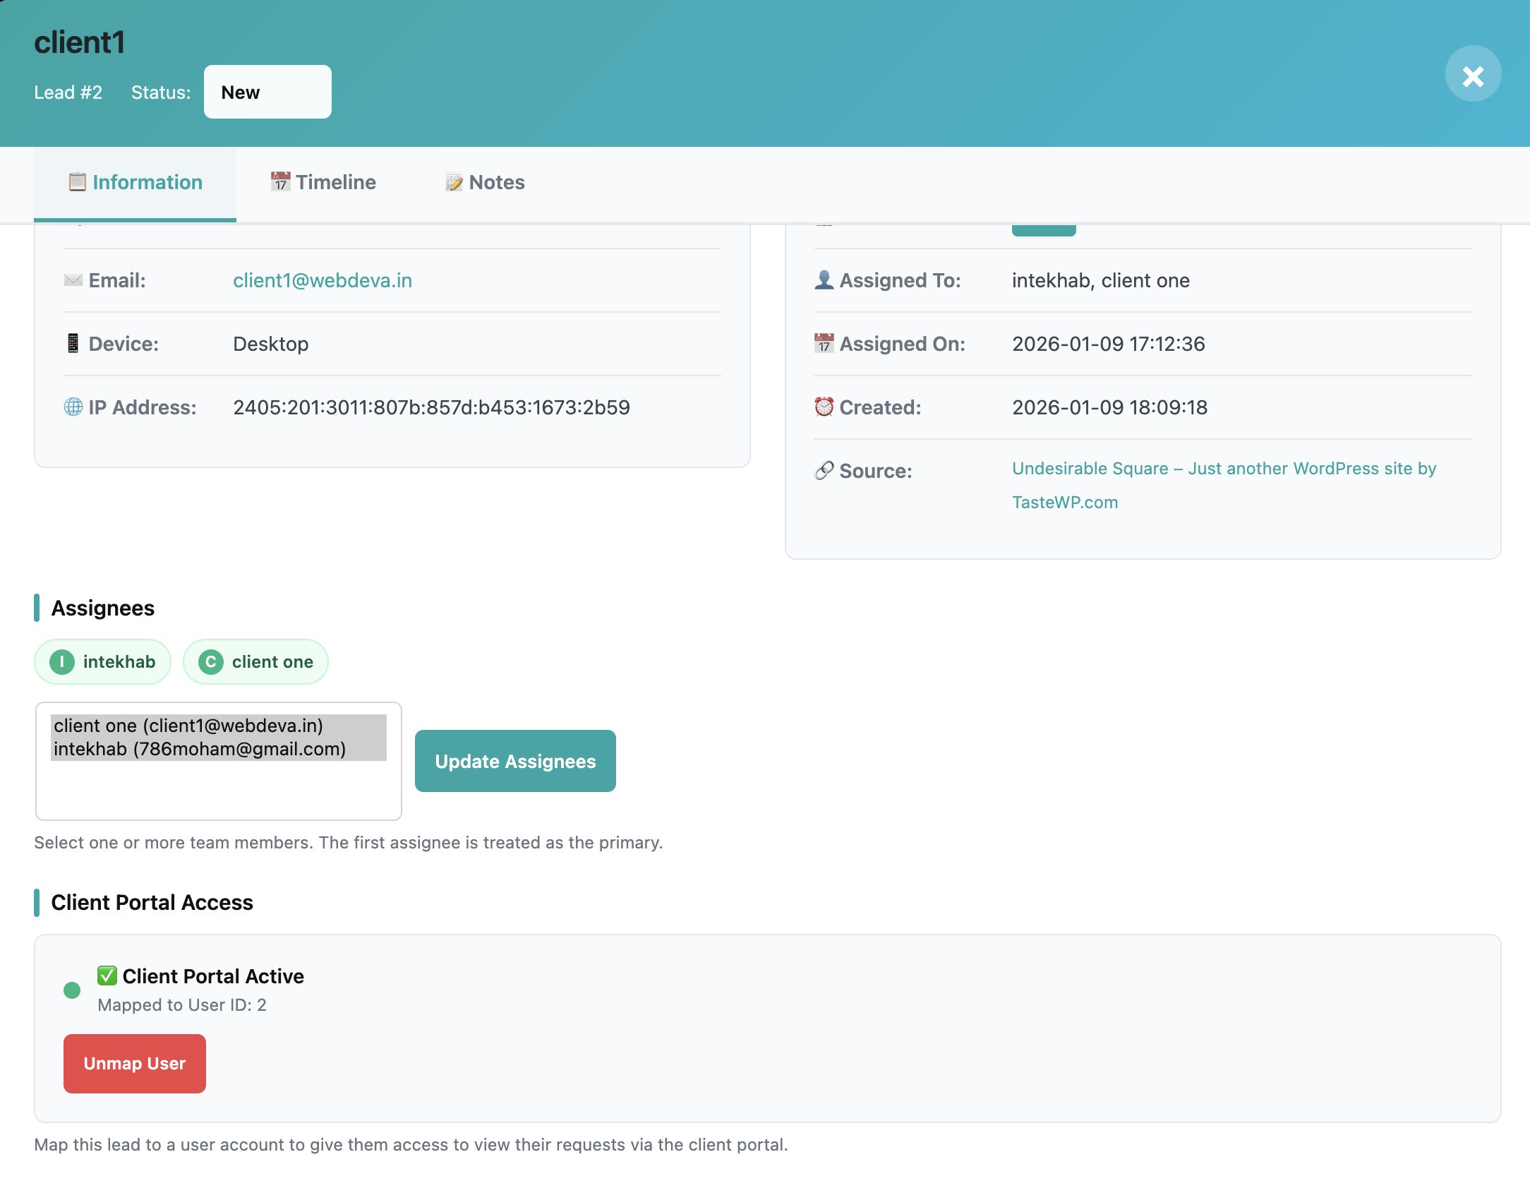1530x1200 pixels.
Task: Click the client one assignee chip
Action: coord(255,662)
